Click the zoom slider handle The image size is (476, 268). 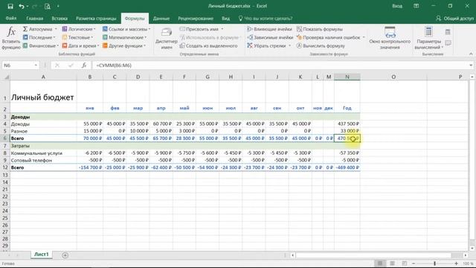pyautogui.click(x=434, y=264)
